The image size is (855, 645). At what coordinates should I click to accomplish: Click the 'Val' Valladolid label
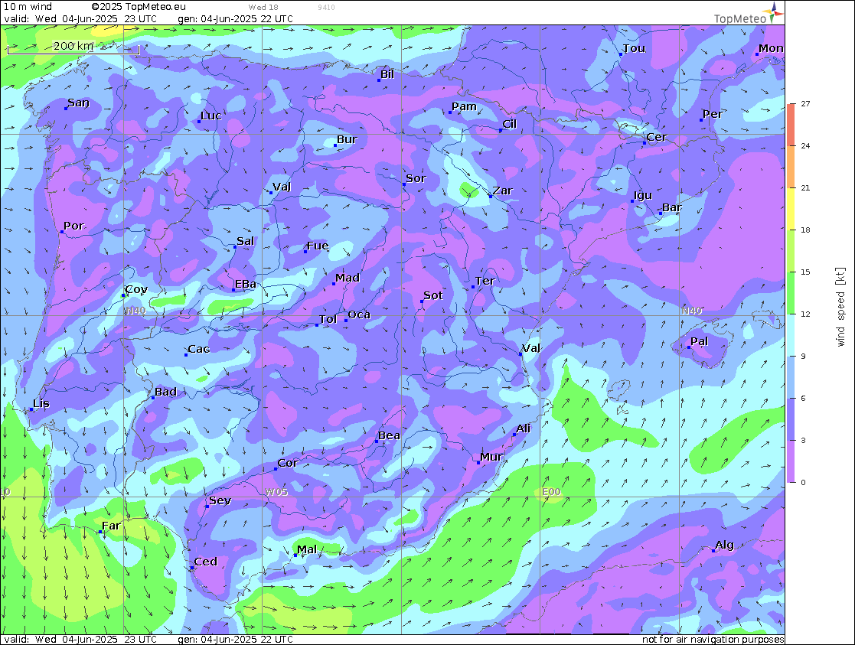(282, 187)
